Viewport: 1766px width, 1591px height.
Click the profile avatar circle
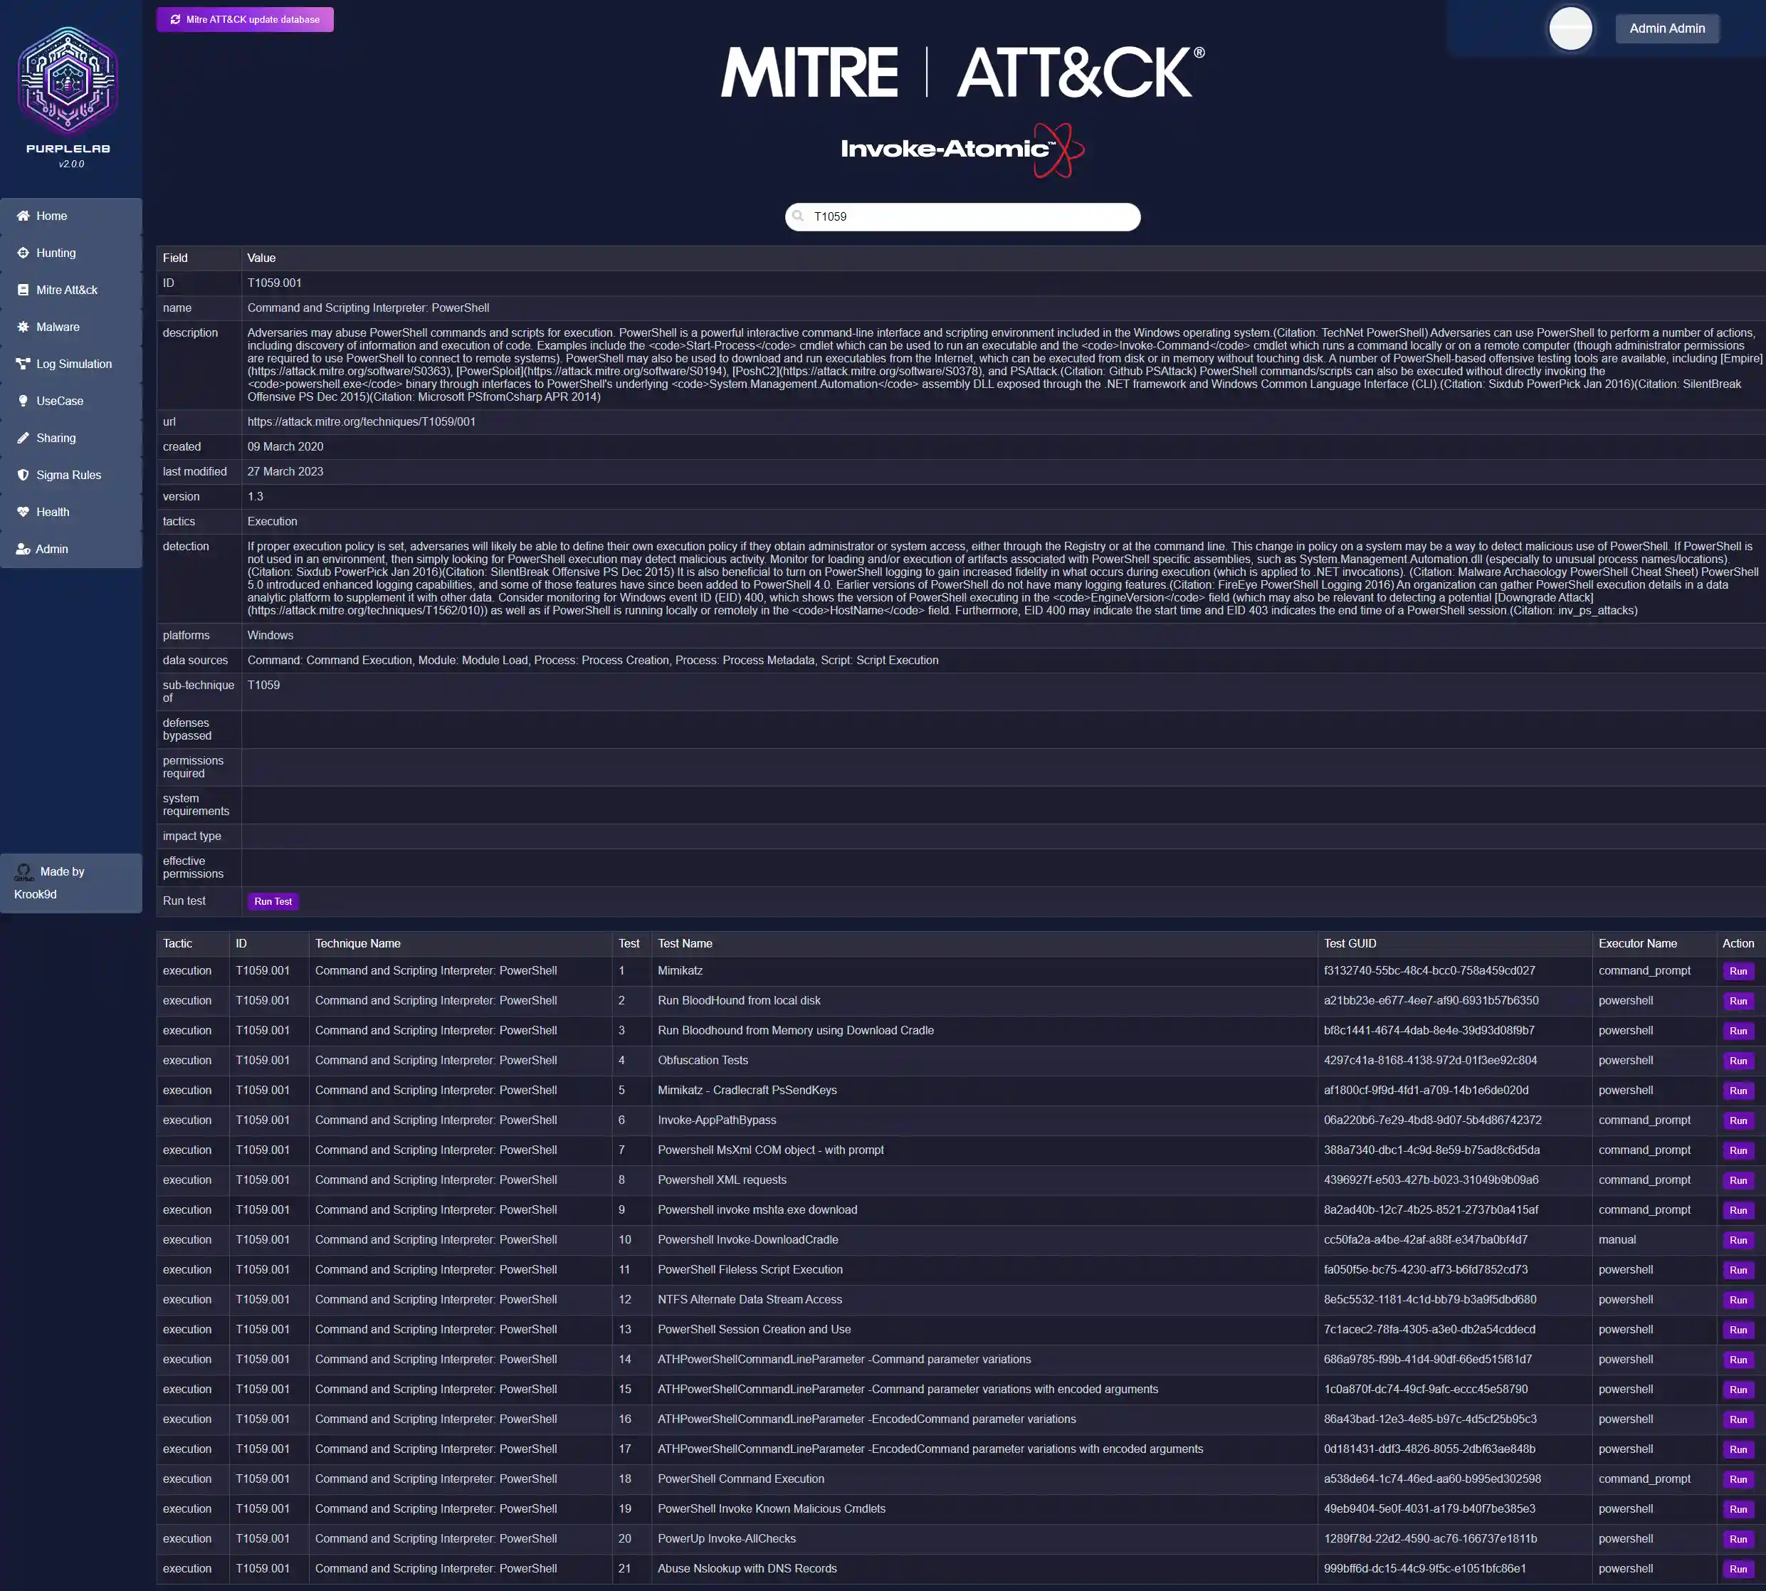[1570, 28]
